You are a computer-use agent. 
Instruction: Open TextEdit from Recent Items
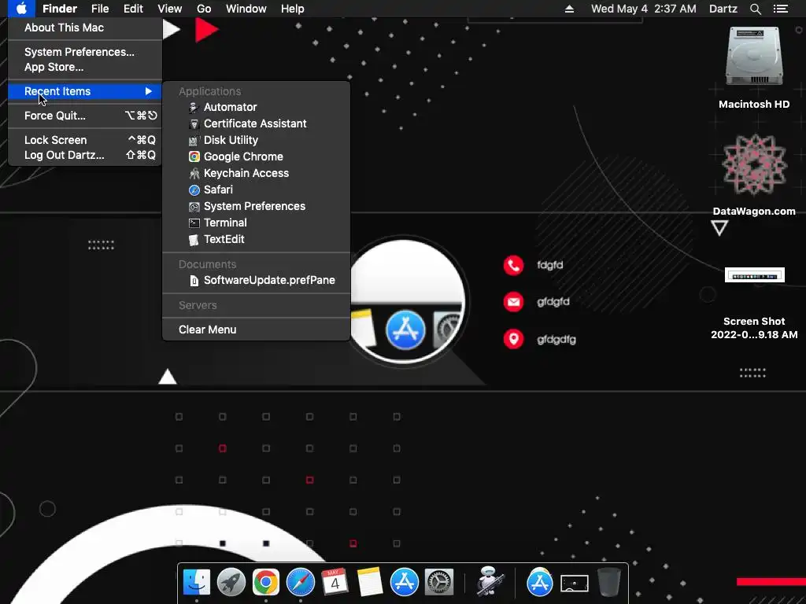click(257, 239)
